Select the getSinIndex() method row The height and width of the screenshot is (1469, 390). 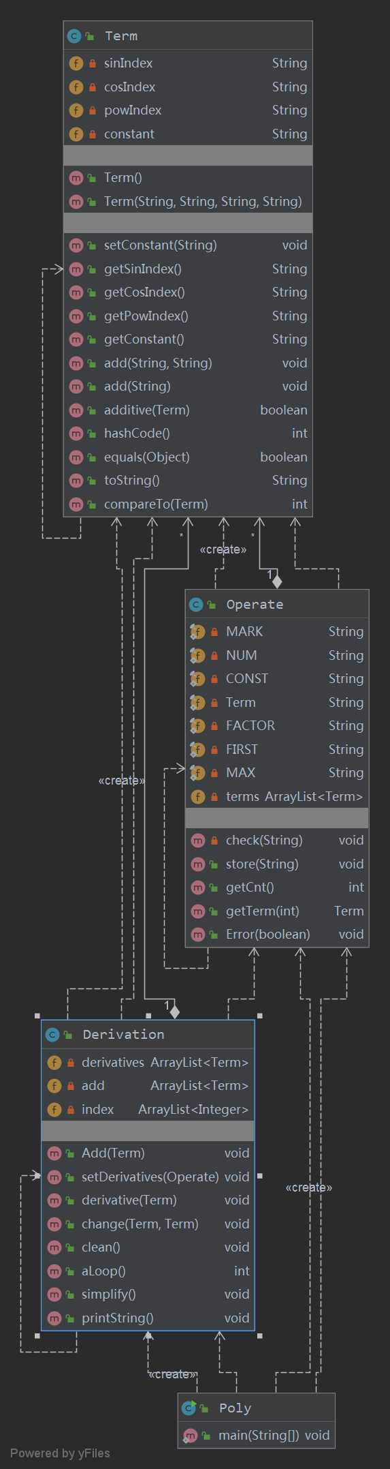(188, 269)
